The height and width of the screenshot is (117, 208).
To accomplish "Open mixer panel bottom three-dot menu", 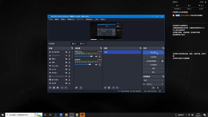I will pyautogui.click(x=81, y=88).
